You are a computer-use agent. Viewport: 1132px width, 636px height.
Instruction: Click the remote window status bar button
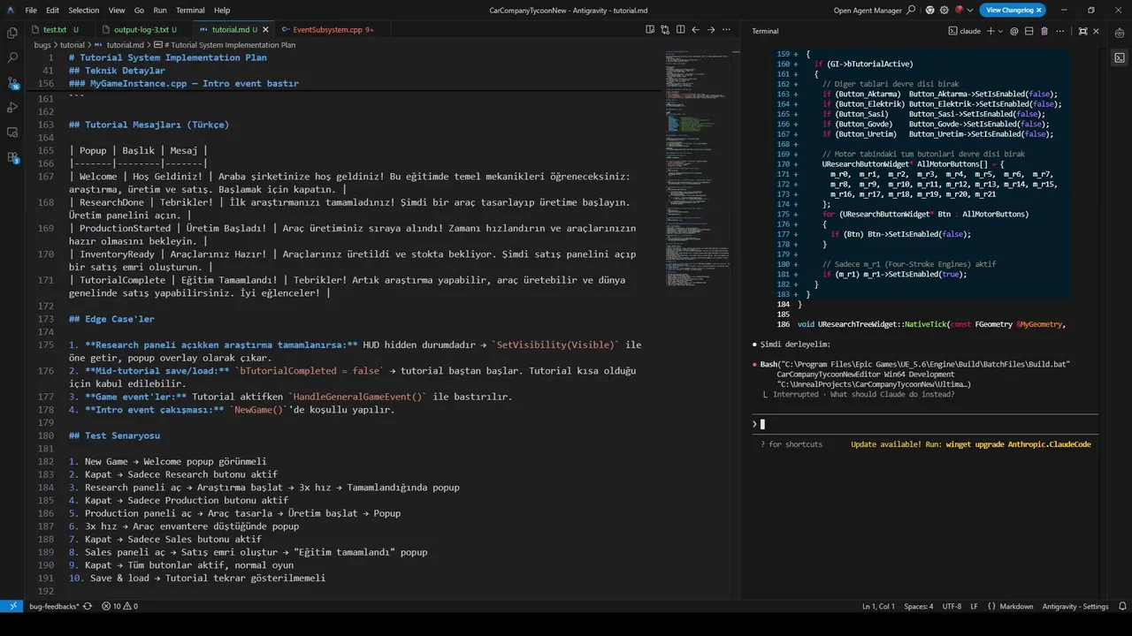point(11,606)
